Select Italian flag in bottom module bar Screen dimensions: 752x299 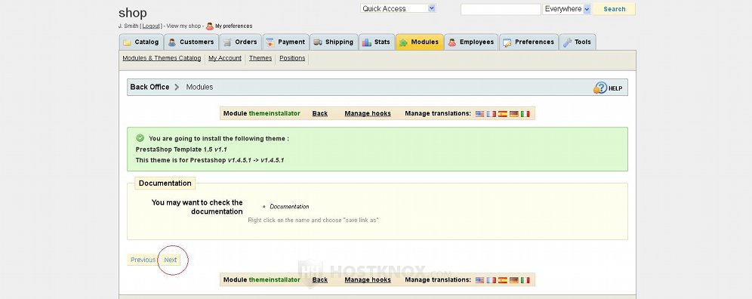[525, 280]
